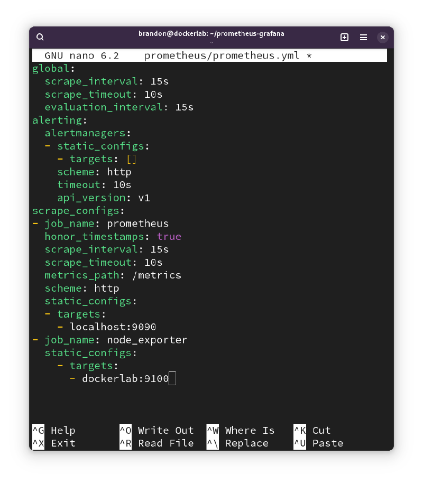423x483 pixels.
Task: Click the ^G Help shortcut
Action: [x=54, y=430]
